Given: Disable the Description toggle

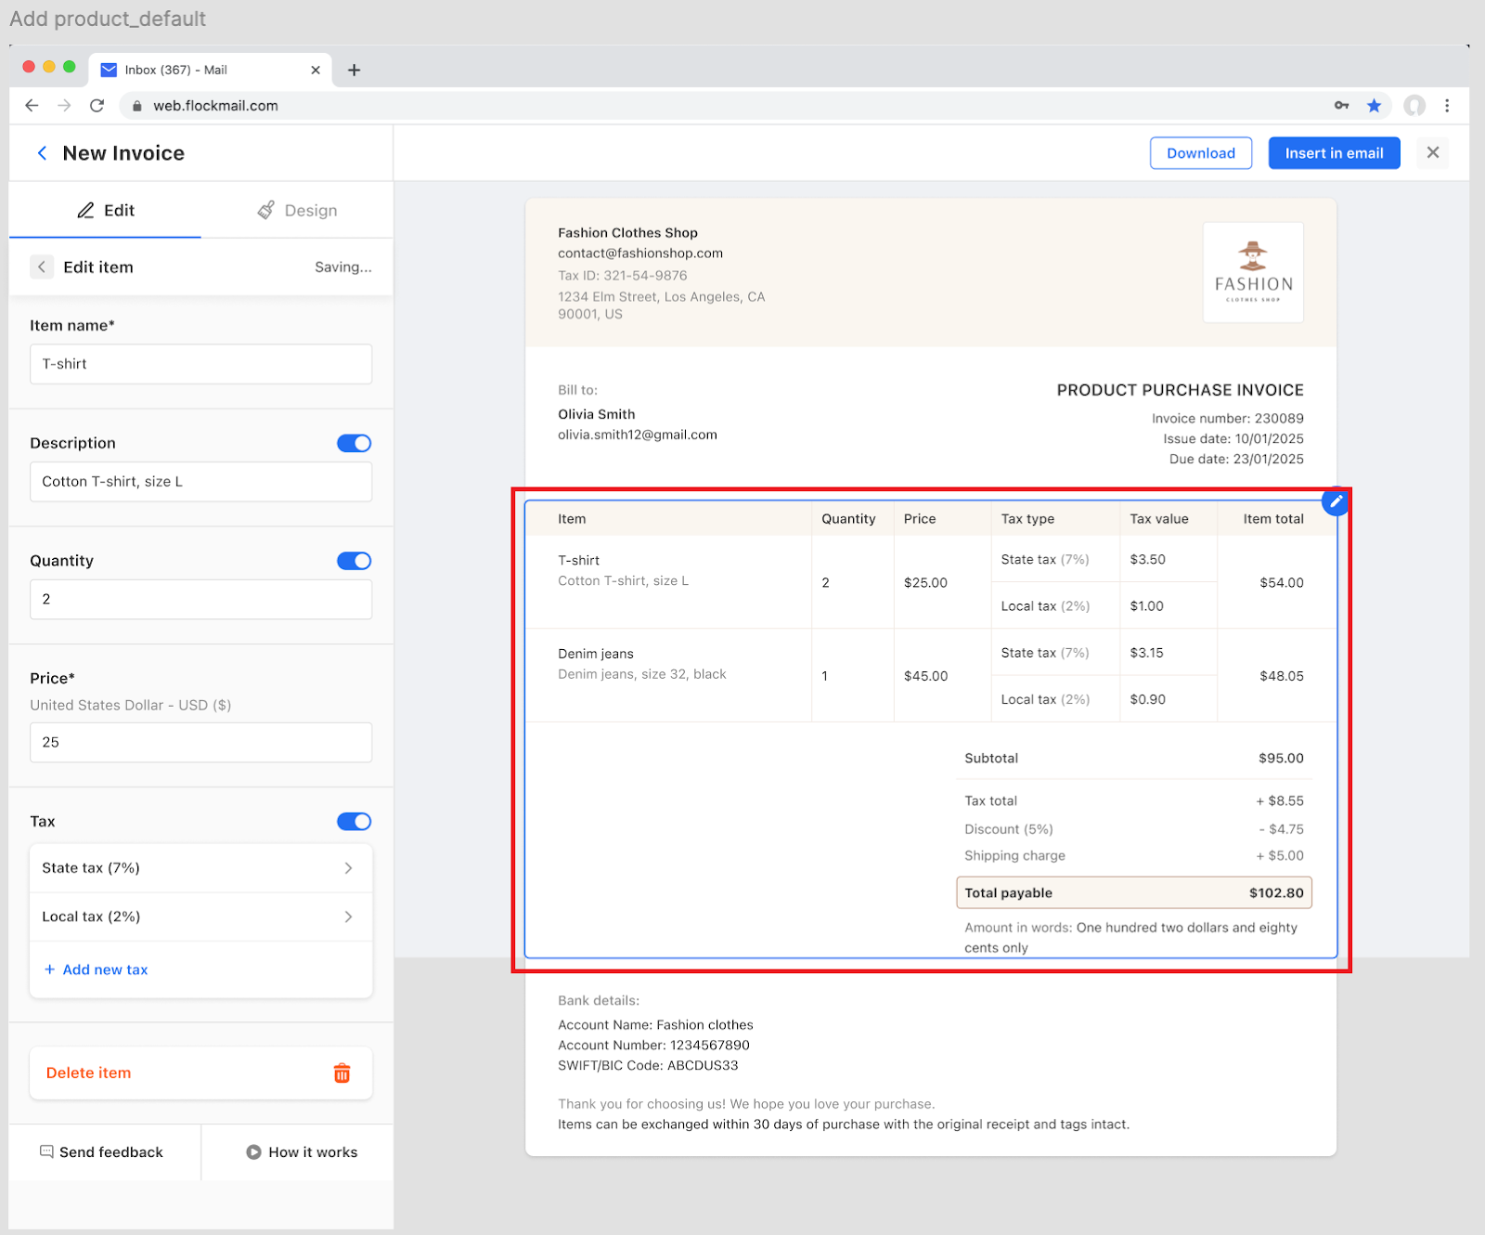Looking at the screenshot, I should click(x=354, y=443).
